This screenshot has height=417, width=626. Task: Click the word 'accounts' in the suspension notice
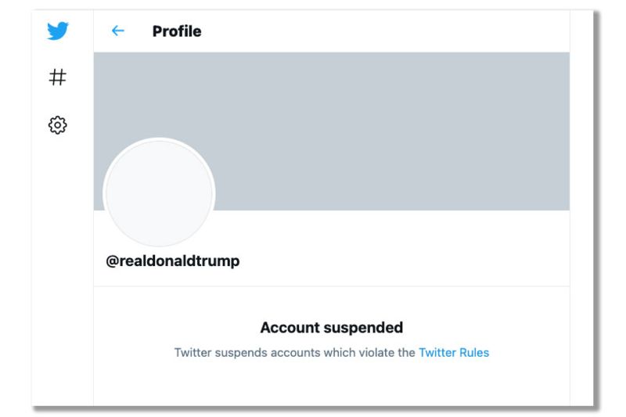(296, 353)
